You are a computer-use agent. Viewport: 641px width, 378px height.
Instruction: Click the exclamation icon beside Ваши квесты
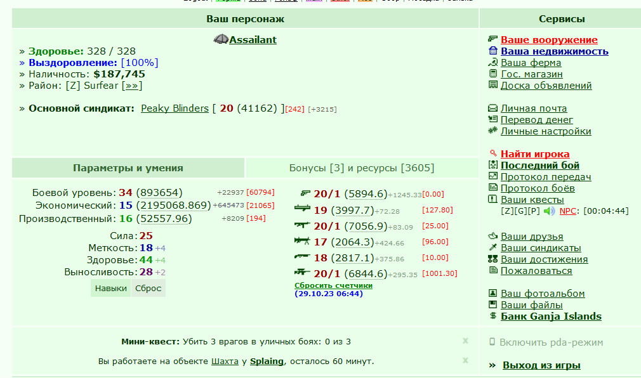493,199
